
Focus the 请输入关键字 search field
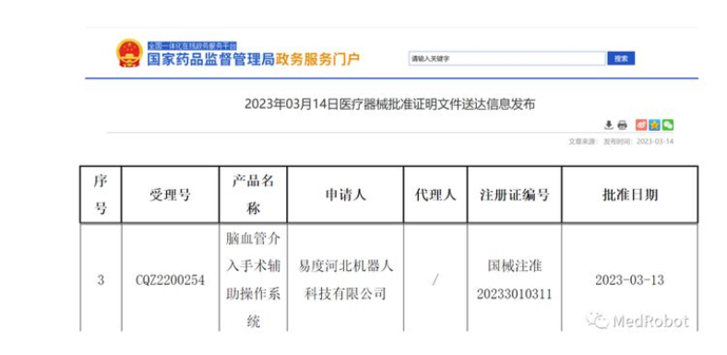point(507,58)
